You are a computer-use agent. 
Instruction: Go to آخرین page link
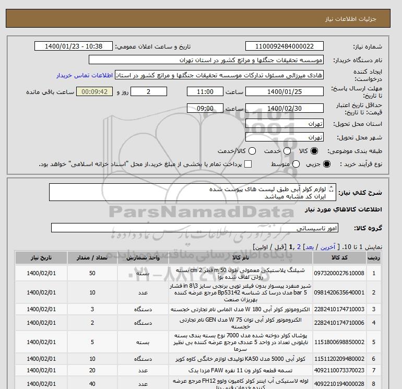tap(328, 247)
